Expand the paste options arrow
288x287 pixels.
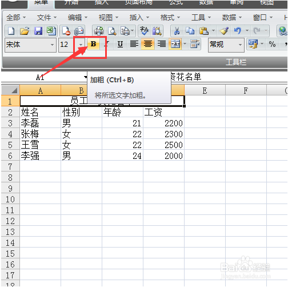click(213, 31)
